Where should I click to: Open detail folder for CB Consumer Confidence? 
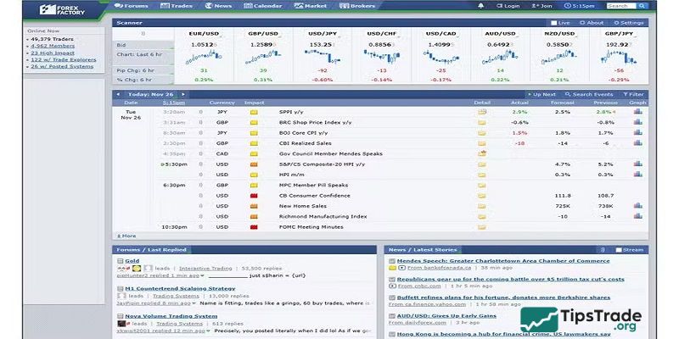[x=482, y=195]
